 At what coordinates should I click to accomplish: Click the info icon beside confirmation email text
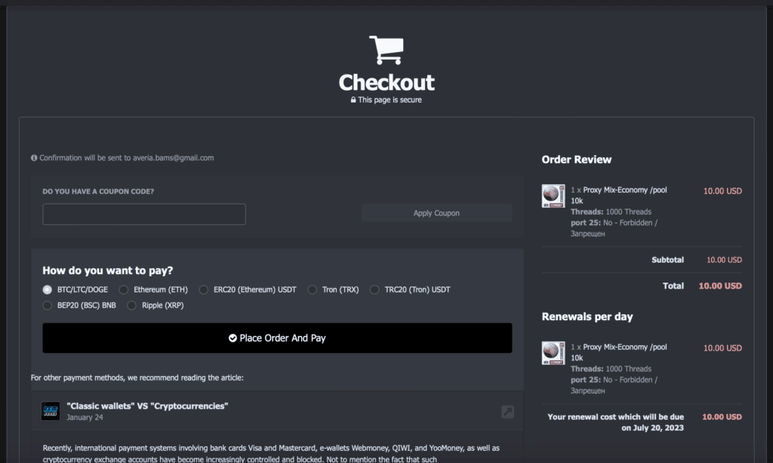coord(32,157)
